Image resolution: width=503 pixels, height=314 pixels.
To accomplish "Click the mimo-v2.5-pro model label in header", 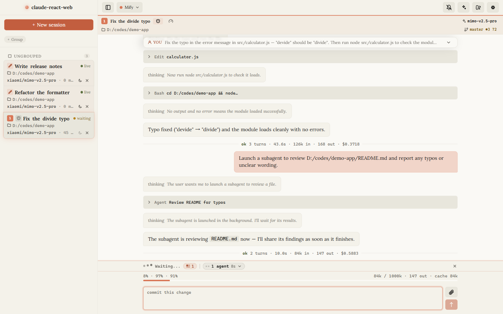I will 480,21.
